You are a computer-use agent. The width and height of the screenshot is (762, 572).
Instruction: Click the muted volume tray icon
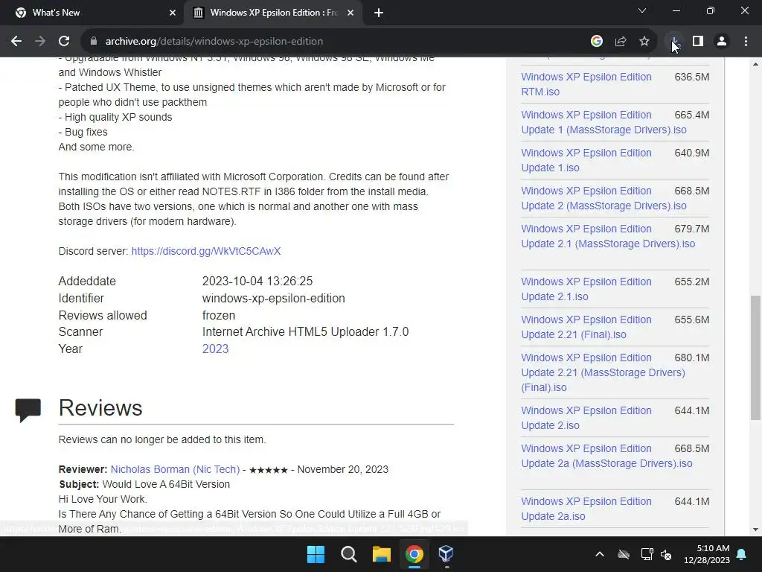[x=666, y=554]
